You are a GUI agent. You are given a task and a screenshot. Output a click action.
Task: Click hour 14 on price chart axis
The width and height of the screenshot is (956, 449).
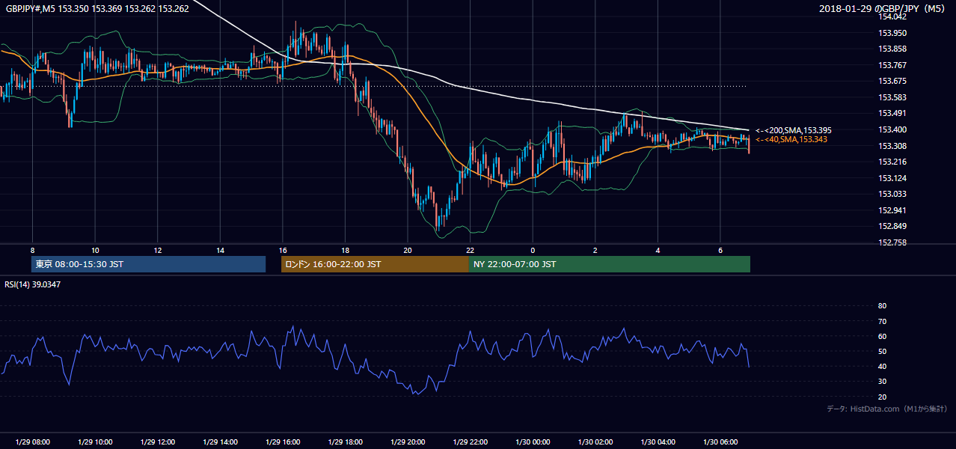coord(220,250)
